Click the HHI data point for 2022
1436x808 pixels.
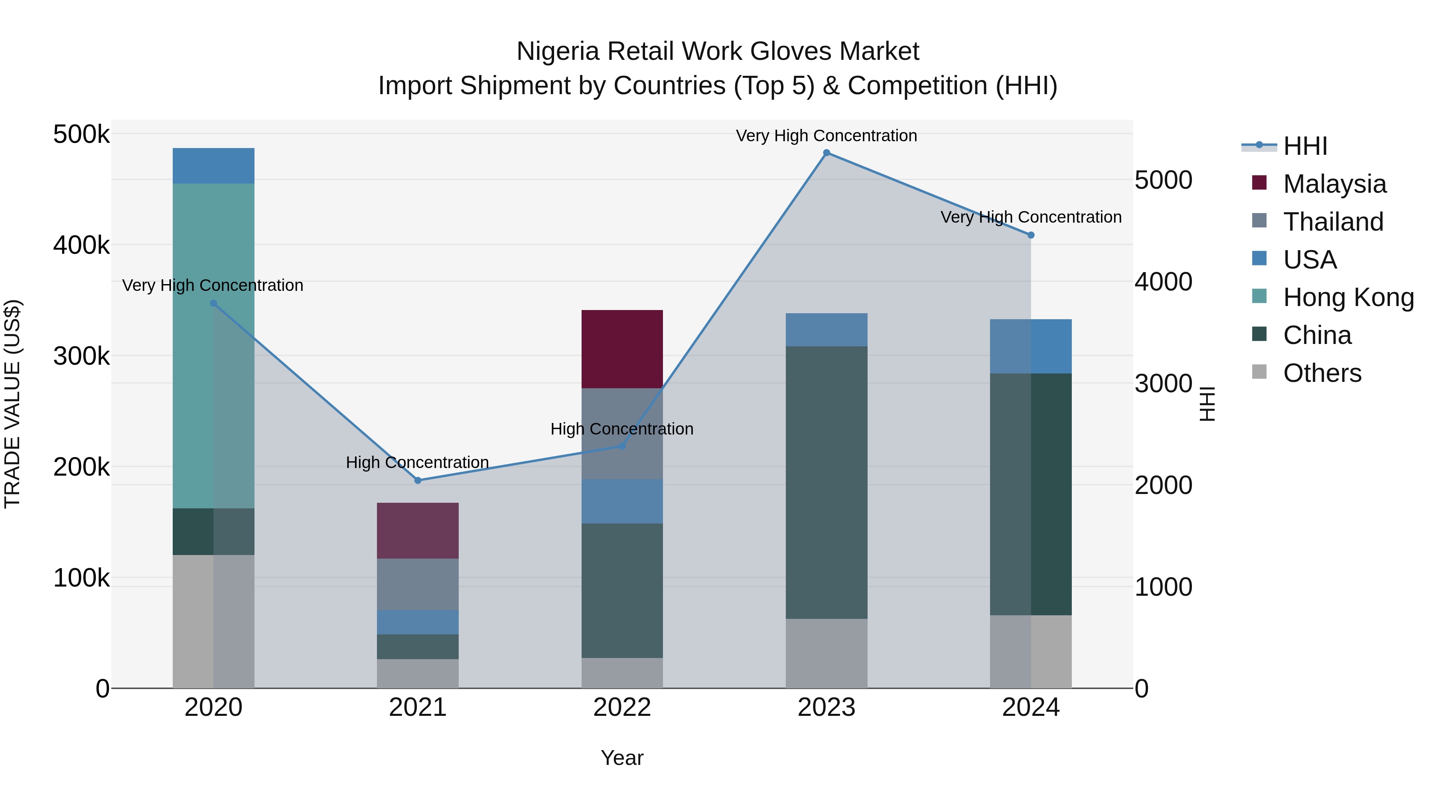[x=623, y=446]
